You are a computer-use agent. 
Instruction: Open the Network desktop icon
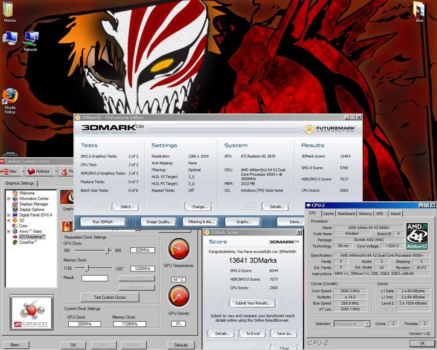click(x=31, y=39)
